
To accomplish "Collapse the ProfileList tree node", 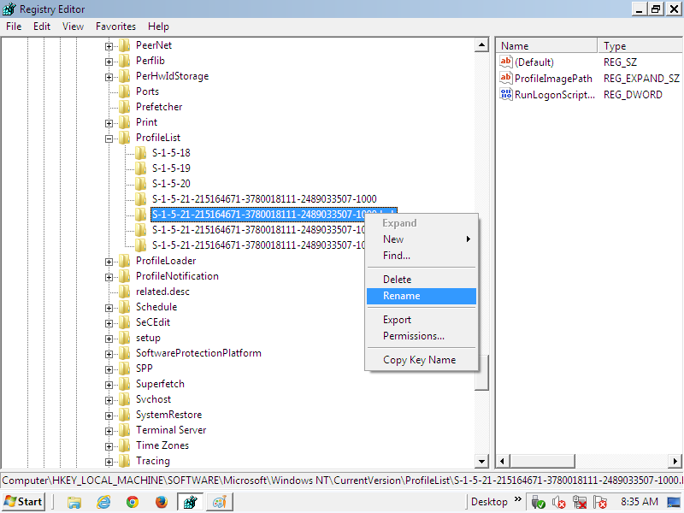I will click(x=109, y=138).
